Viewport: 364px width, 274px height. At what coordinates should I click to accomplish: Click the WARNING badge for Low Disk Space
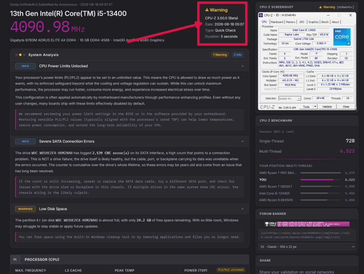point(25,209)
